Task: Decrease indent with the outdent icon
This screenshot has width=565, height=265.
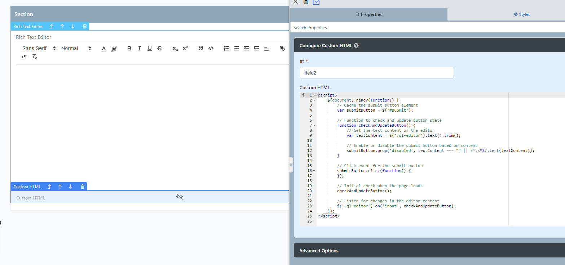Action: click(x=247, y=48)
